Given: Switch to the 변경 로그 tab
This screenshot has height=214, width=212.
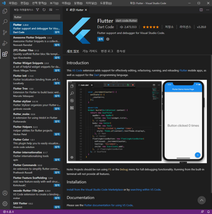Looking at the screenshot, I should pos(107,51).
